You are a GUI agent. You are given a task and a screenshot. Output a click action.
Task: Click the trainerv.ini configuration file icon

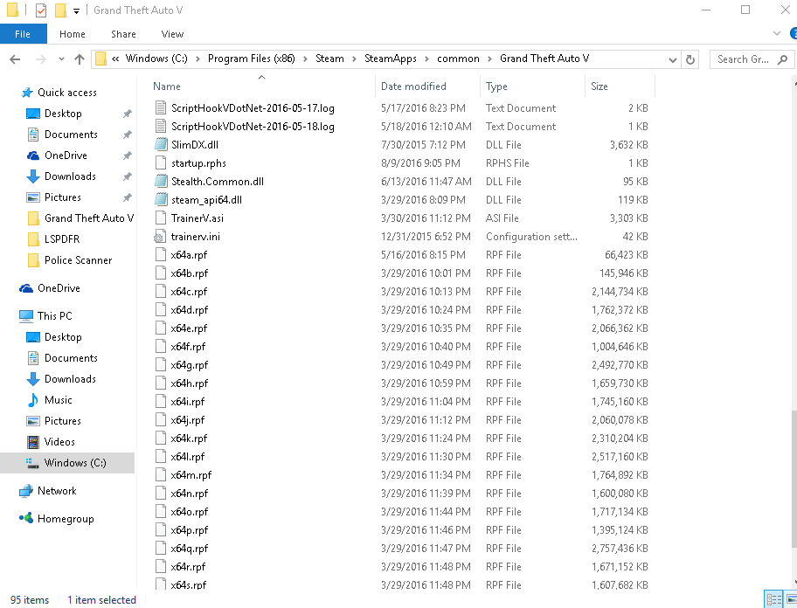point(161,237)
